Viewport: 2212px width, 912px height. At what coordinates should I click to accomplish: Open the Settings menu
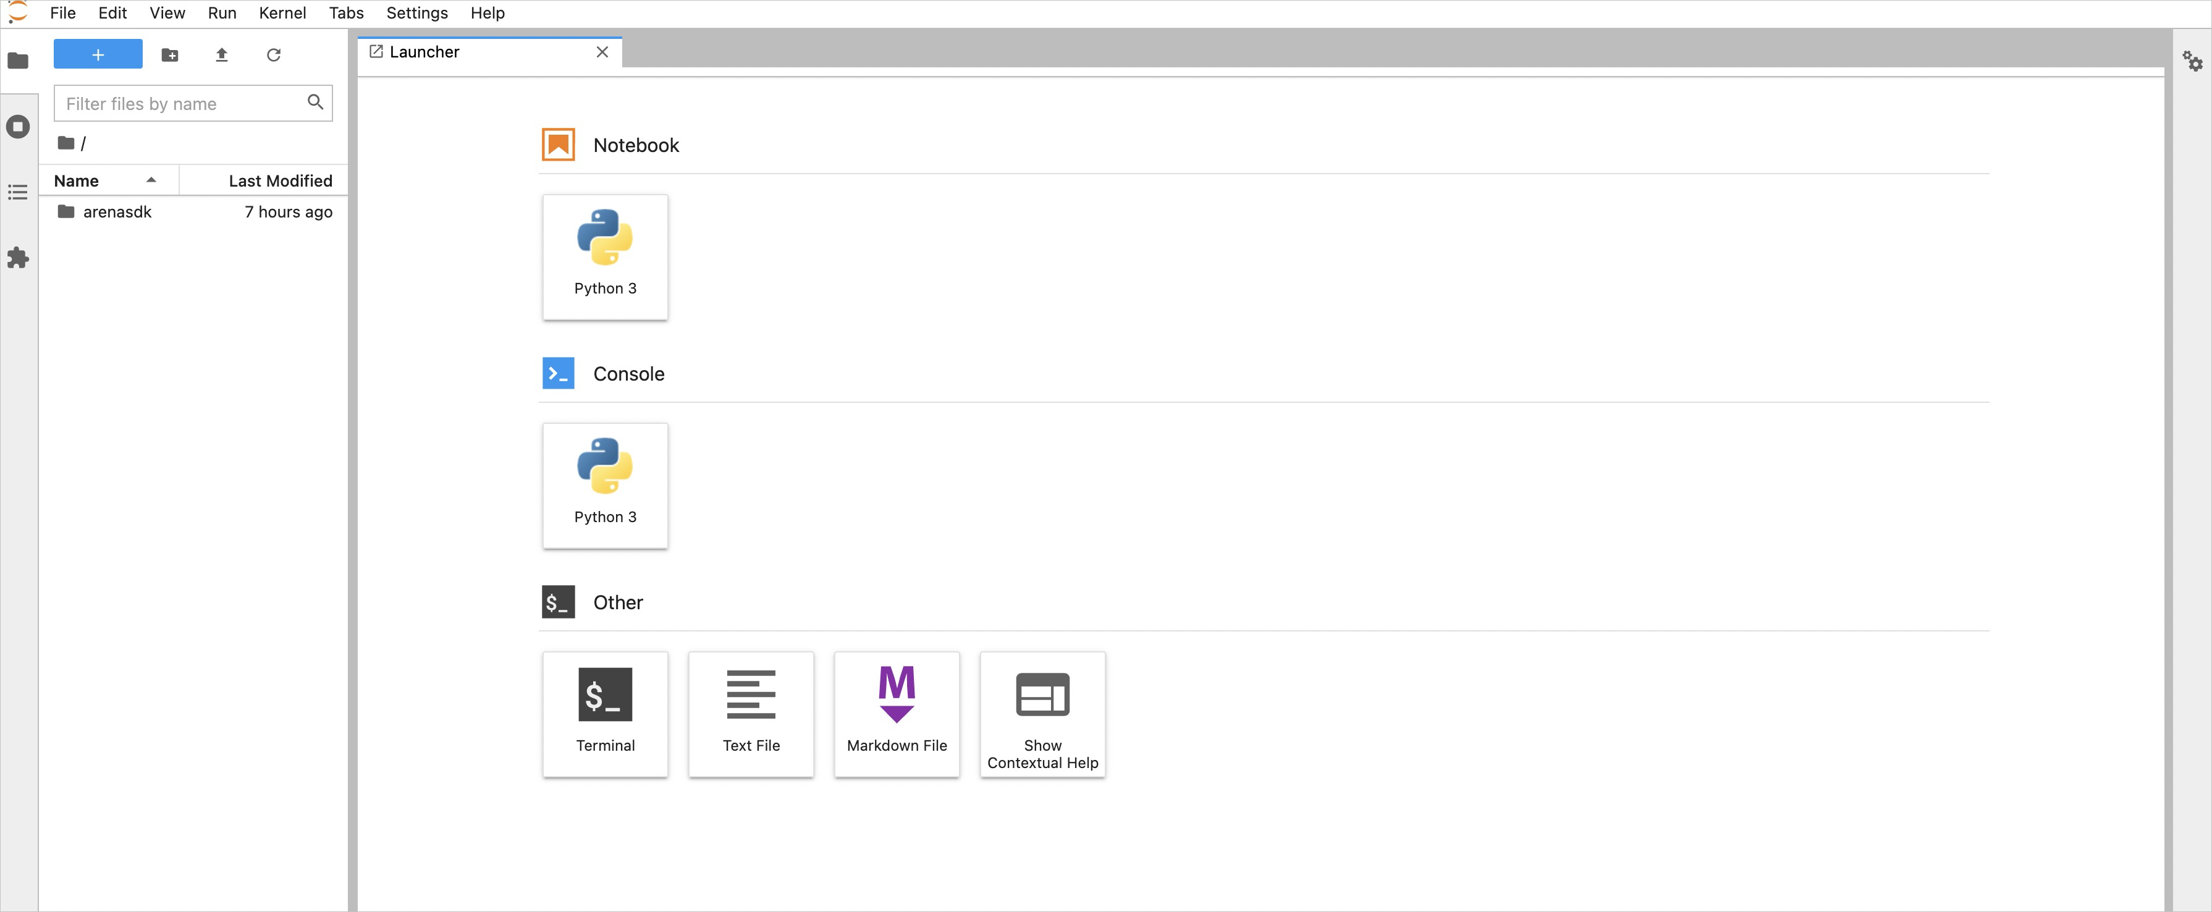point(416,13)
